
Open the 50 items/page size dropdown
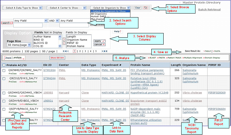pos(19,45)
